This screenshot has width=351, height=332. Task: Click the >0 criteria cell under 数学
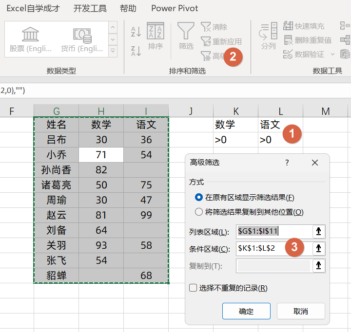(236, 140)
